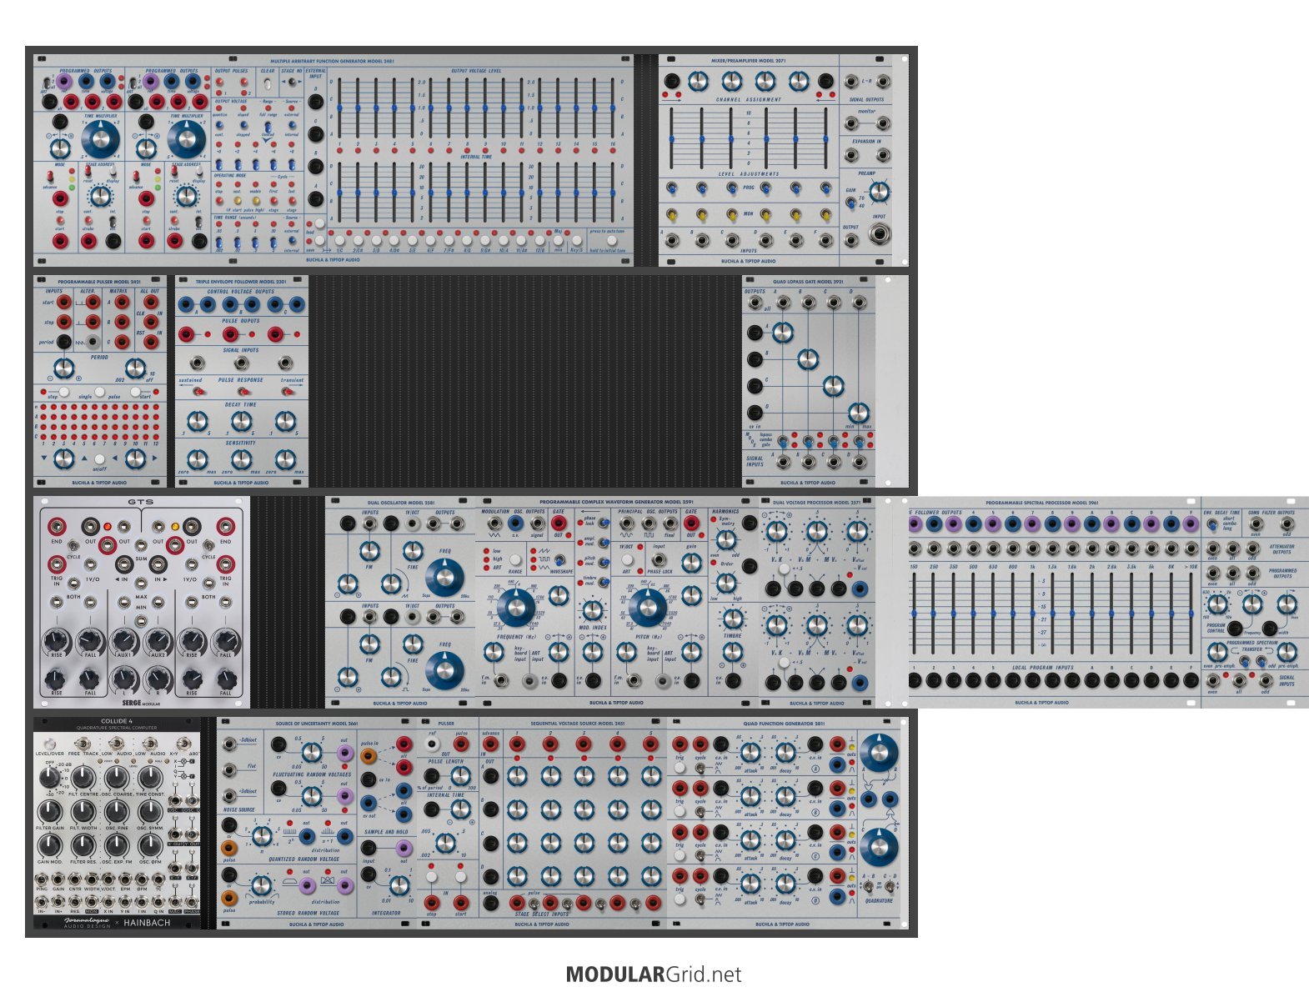Click Mod Index knob on 259t

tap(592, 612)
